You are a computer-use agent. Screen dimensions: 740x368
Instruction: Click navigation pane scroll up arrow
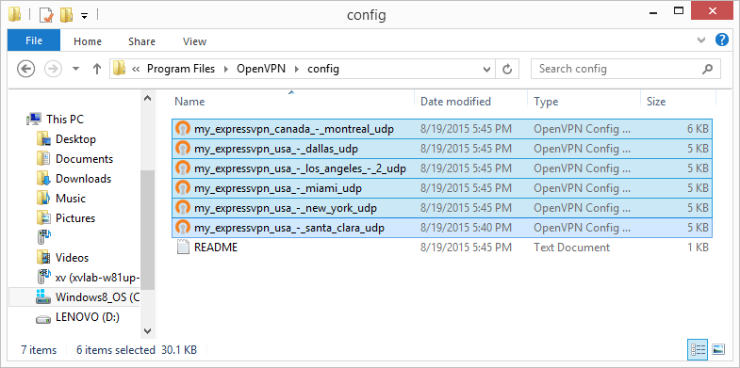[x=148, y=98]
